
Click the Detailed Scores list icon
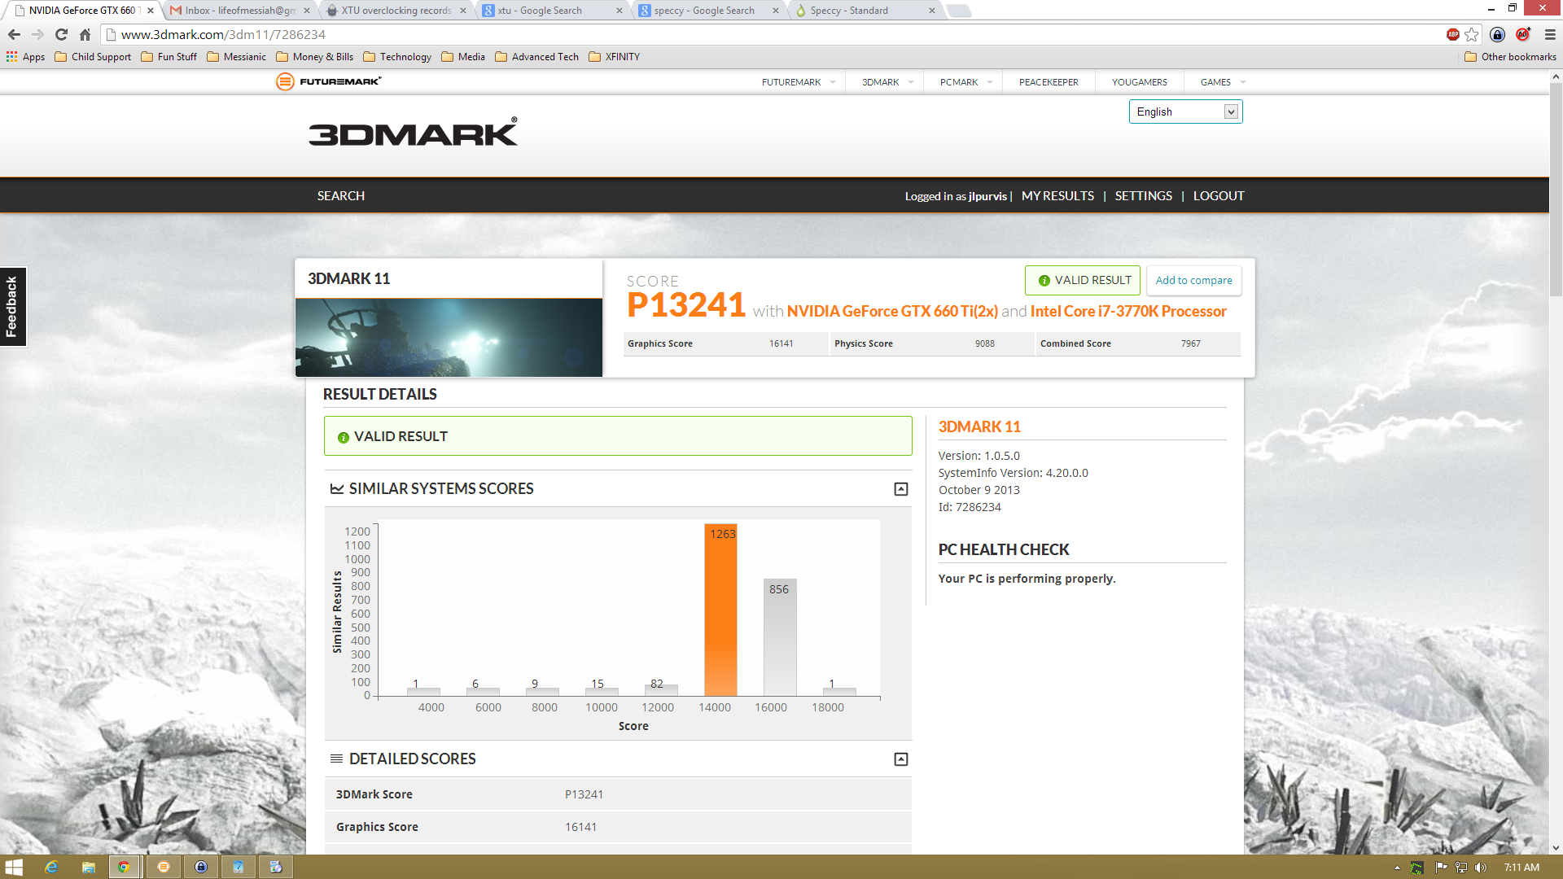tap(336, 759)
